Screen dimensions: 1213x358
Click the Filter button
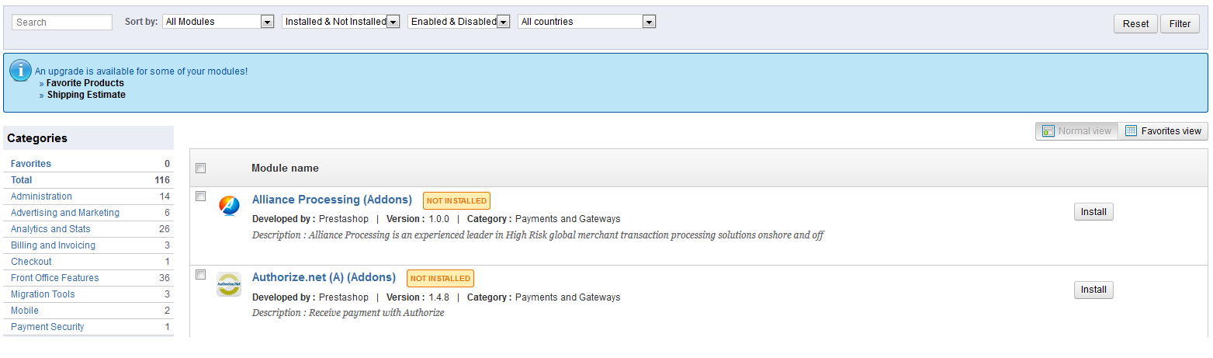[x=1180, y=24]
